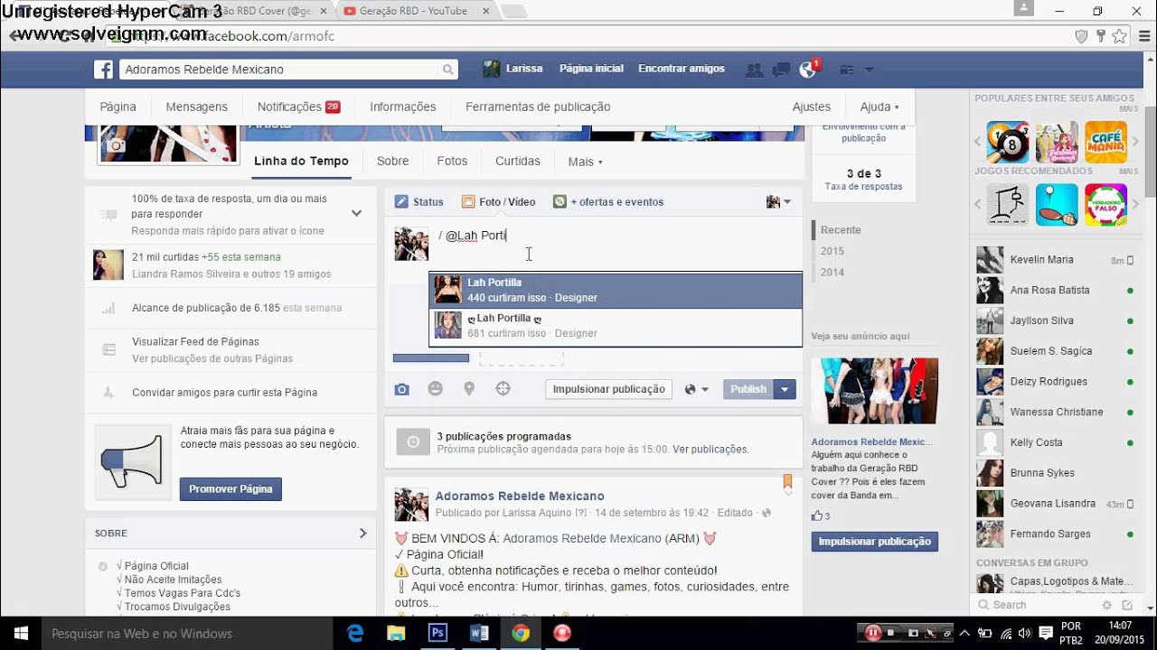
Task: Click the cover photo camera icon
Action: (116, 144)
